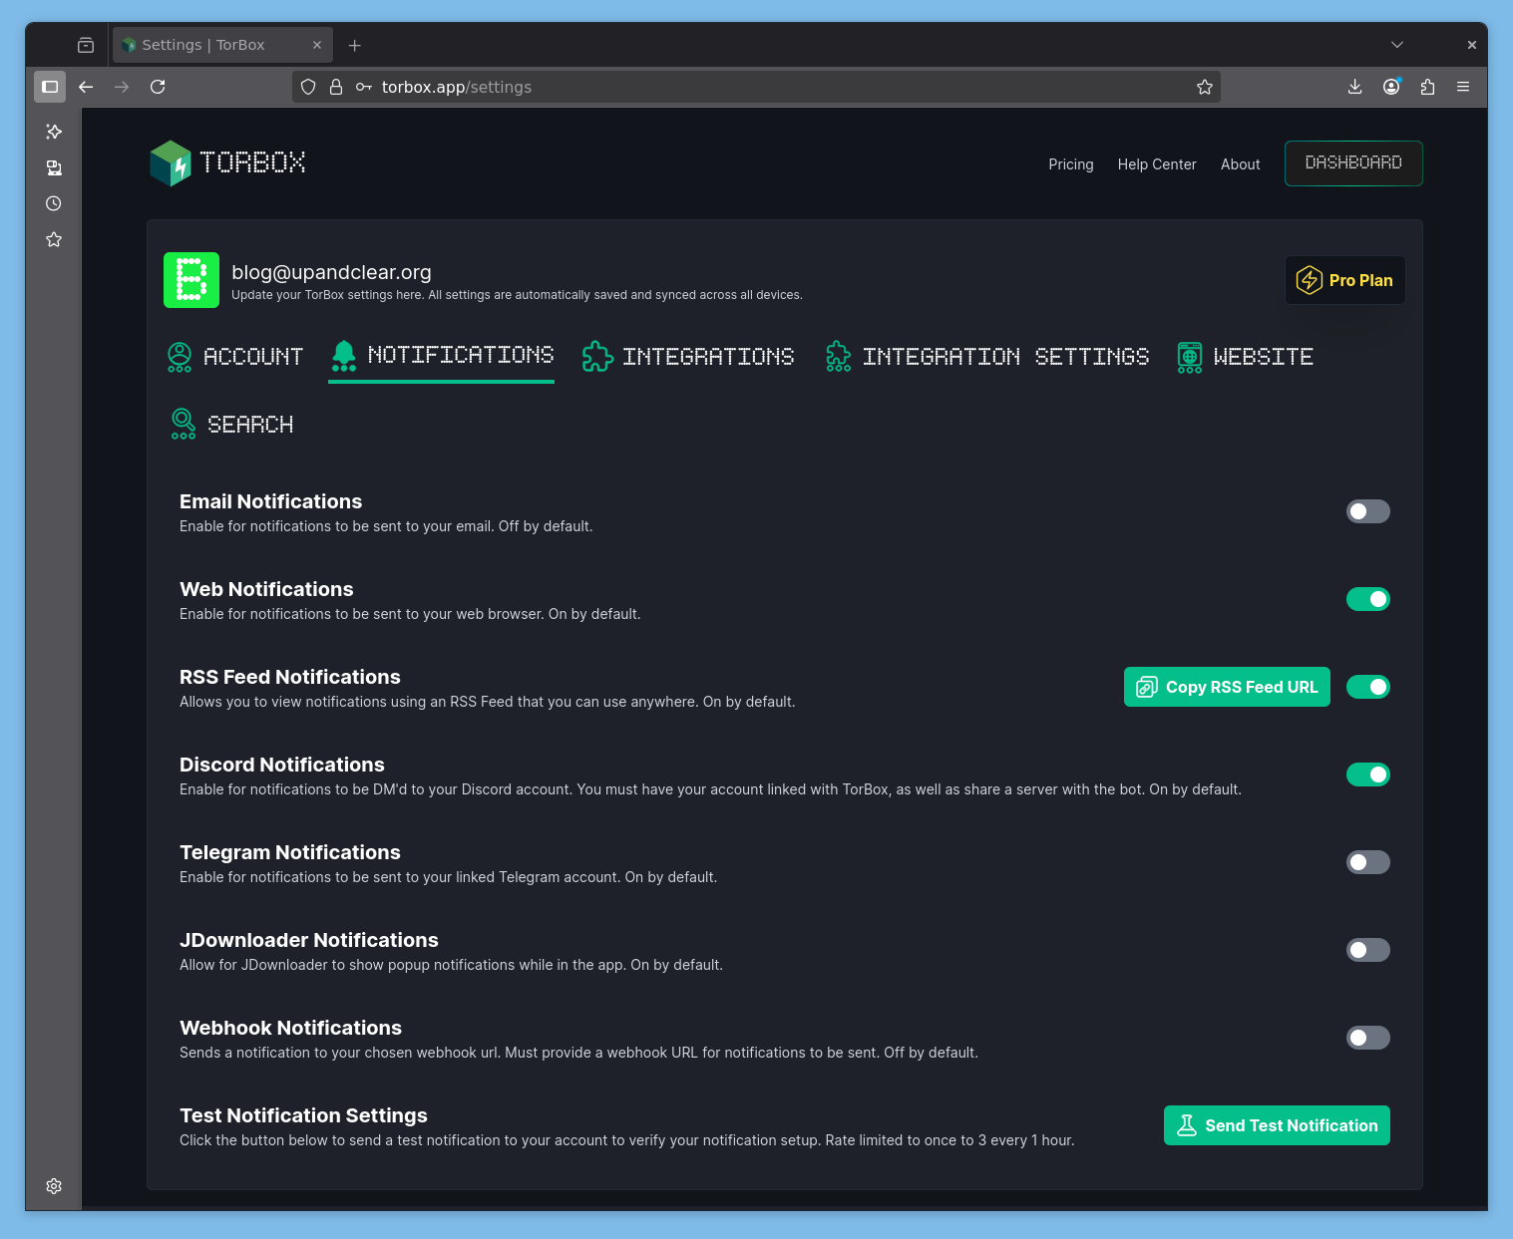Expand the list all tabs chevron
The width and height of the screenshot is (1513, 1239).
tap(1397, 45)
